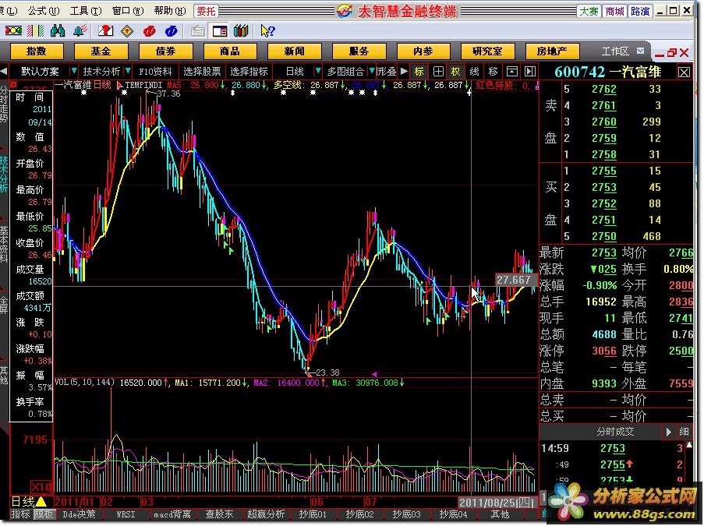Switch to the 超赢分析 tab
The width and height of the screenshot is (704, 526).
[266, 514]
